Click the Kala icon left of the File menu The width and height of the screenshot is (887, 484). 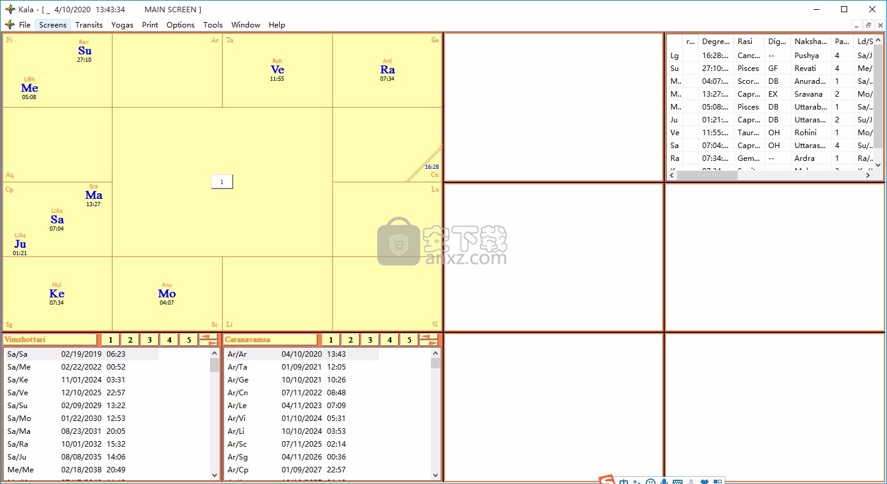pos(10,25)
